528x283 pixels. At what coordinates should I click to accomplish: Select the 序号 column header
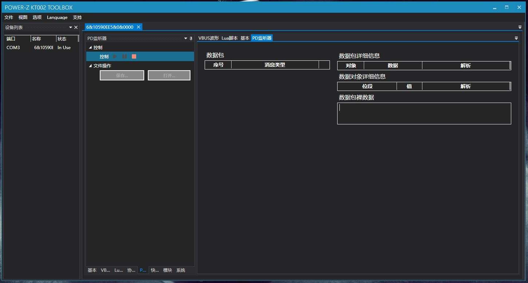[x=218, y=65]
